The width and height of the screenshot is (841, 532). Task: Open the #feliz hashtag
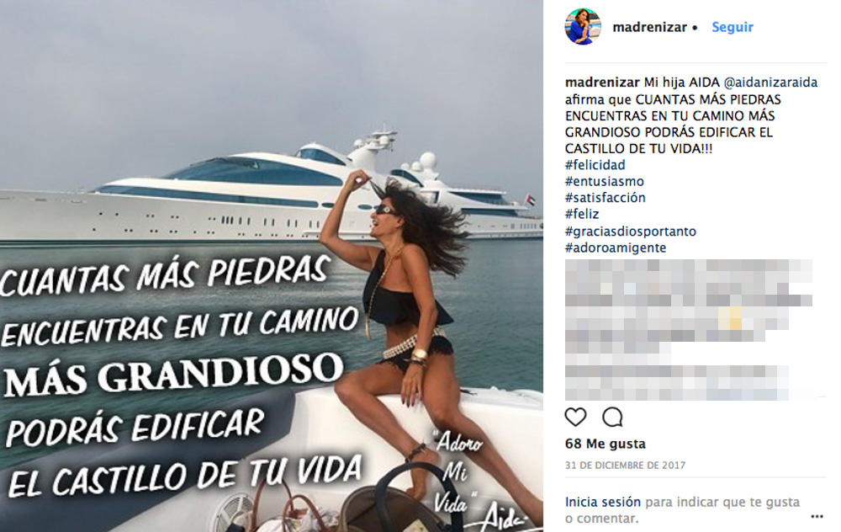pyautogui.click(x=582, y=214)
